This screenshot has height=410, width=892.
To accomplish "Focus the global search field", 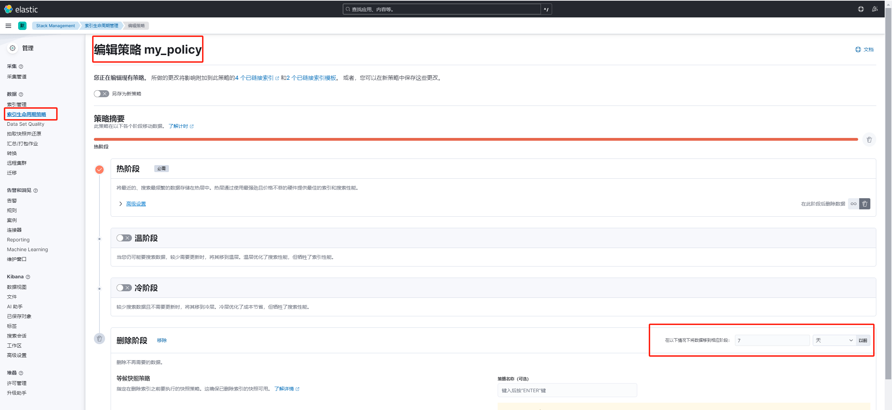I will [442, 9].
